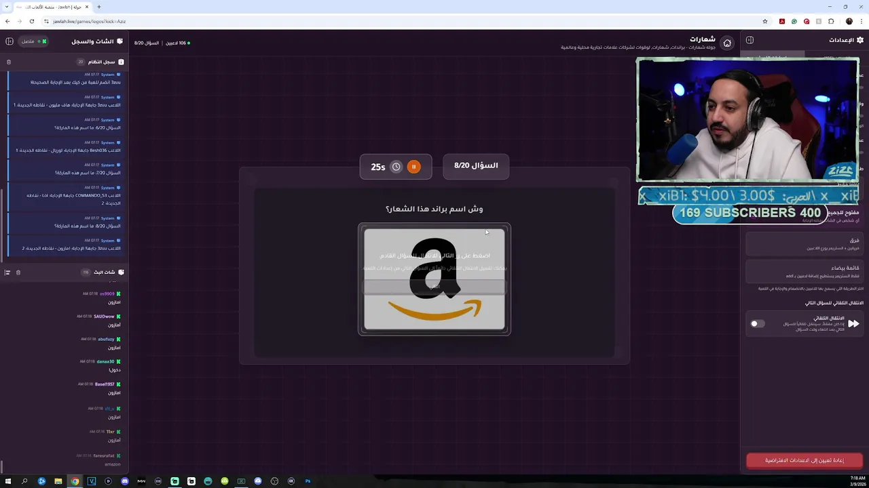Click chat user abufozy's name
869x488 pixels.
[x=106, y=339]
